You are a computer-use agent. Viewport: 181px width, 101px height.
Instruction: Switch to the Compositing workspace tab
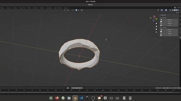(x=49, y=8)
